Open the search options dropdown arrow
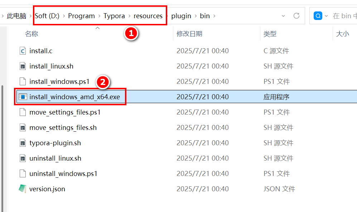This screenshot has width=357, height=212. coord(326,16)
